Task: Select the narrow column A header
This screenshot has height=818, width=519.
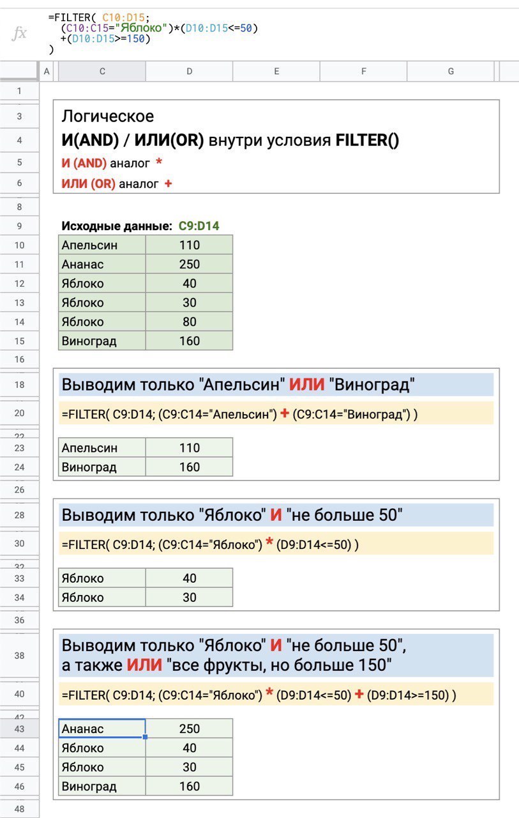Action: (46, 72)
